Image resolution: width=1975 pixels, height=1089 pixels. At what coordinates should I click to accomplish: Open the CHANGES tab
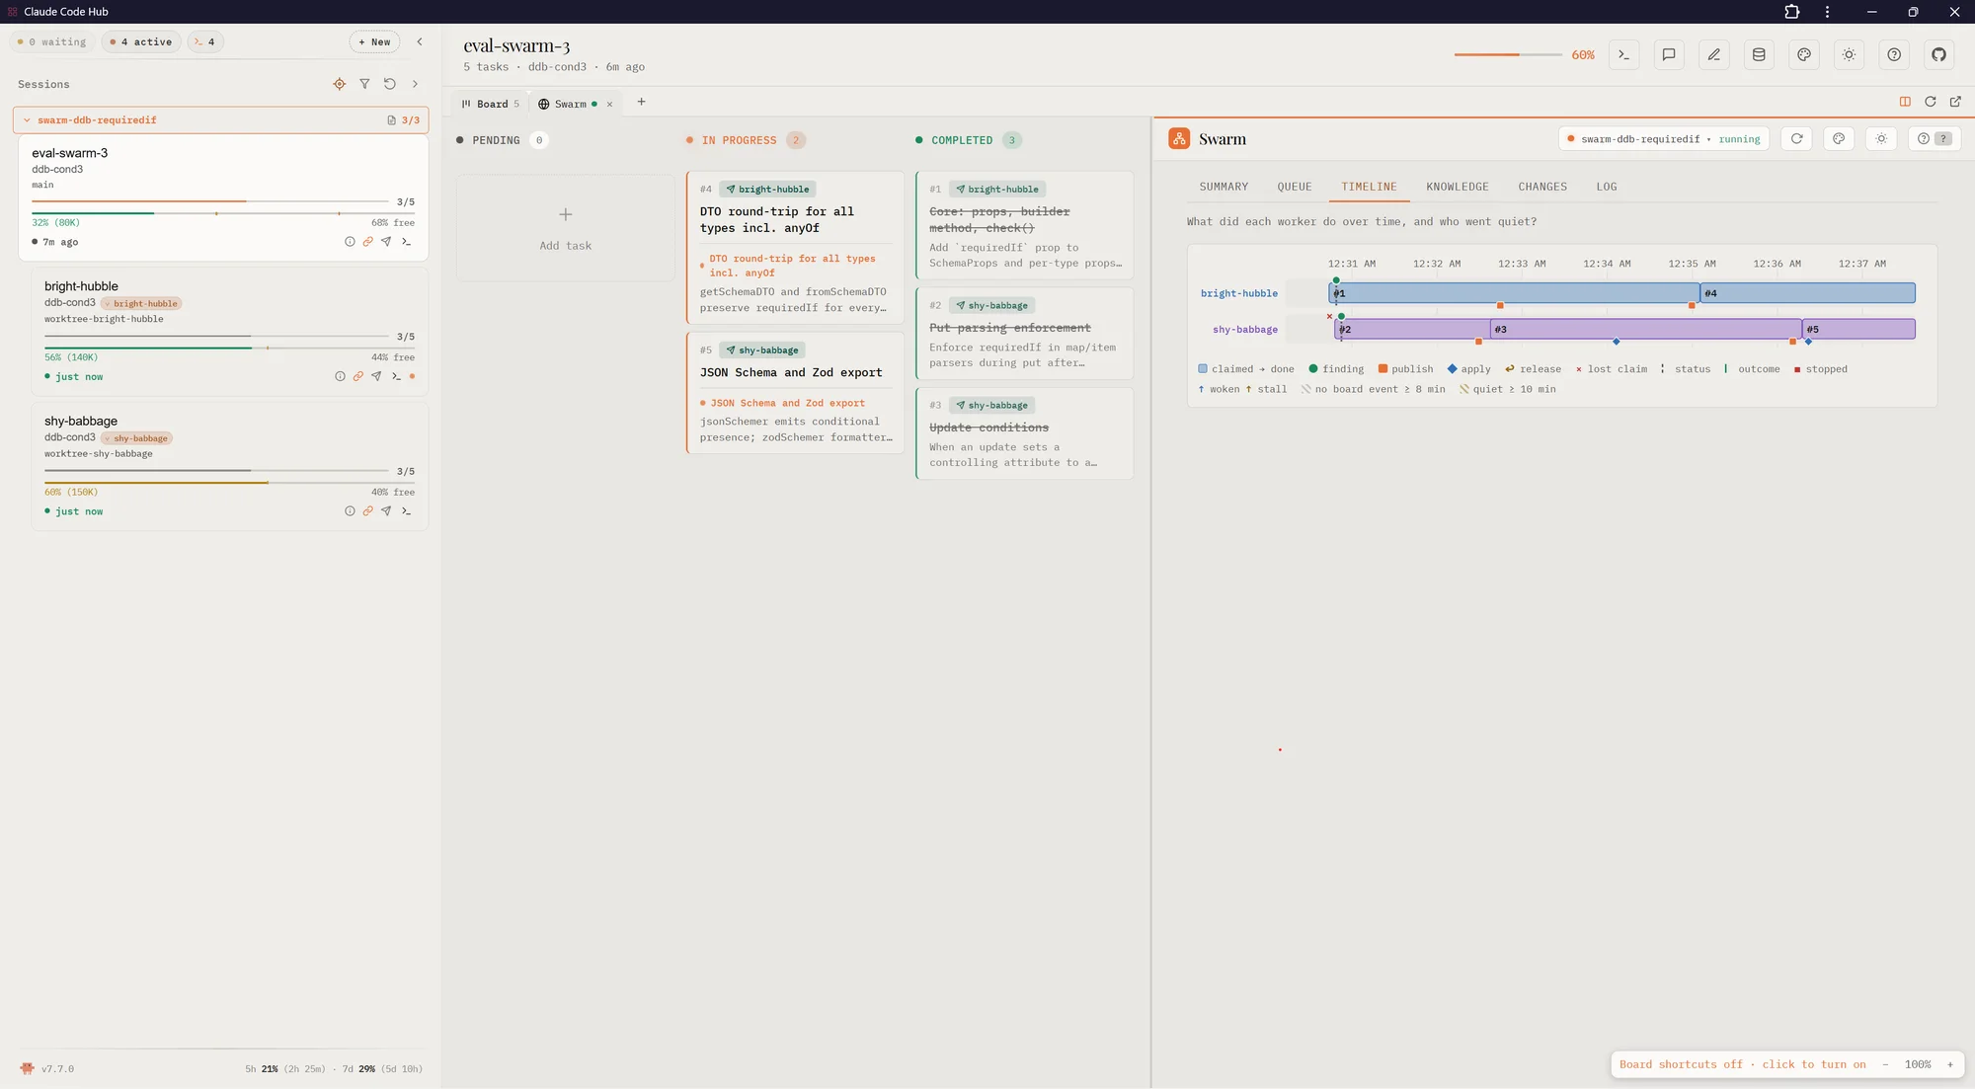[x=1542, y=187]
